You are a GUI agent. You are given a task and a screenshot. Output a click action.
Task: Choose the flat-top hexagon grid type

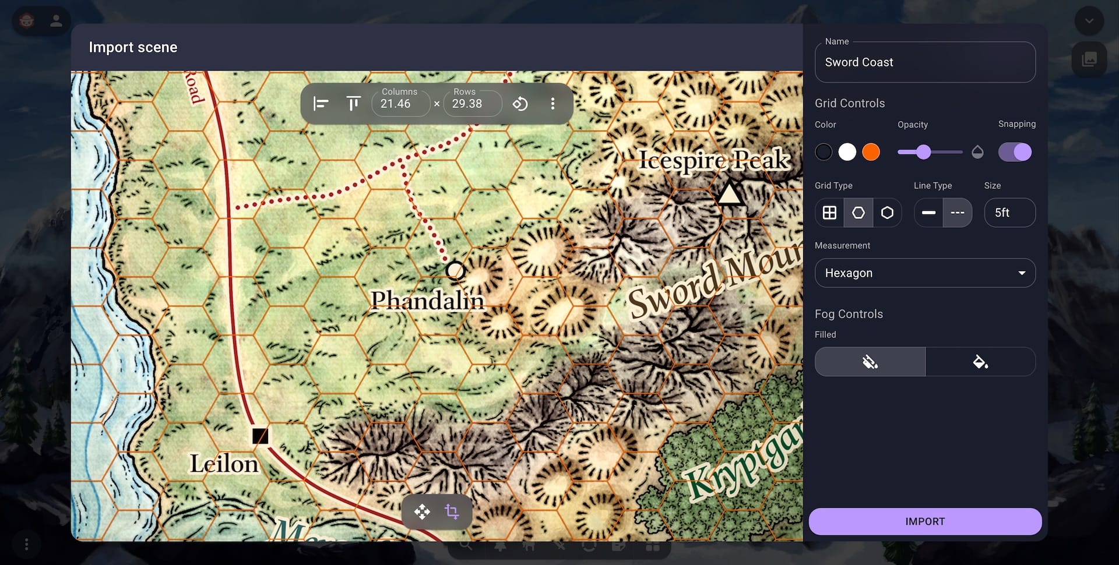(858, 213)
